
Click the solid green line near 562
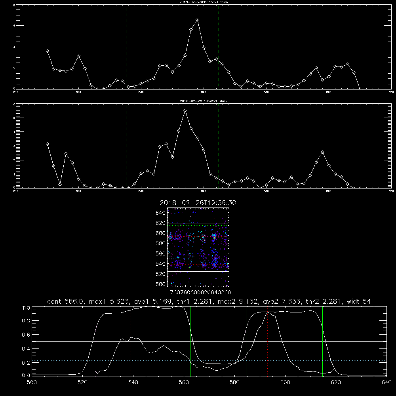pyautogui.click(x=190, y=341)
